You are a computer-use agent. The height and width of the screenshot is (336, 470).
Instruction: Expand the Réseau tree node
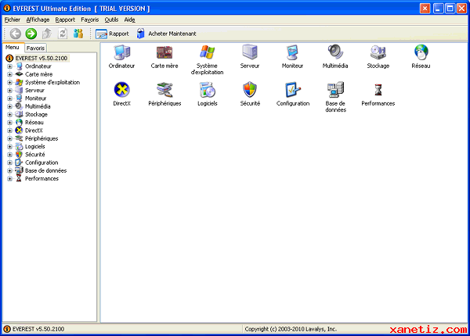9,123
